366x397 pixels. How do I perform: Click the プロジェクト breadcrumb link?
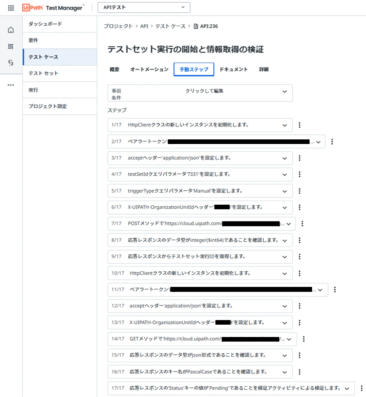click(x=118, y=26)
